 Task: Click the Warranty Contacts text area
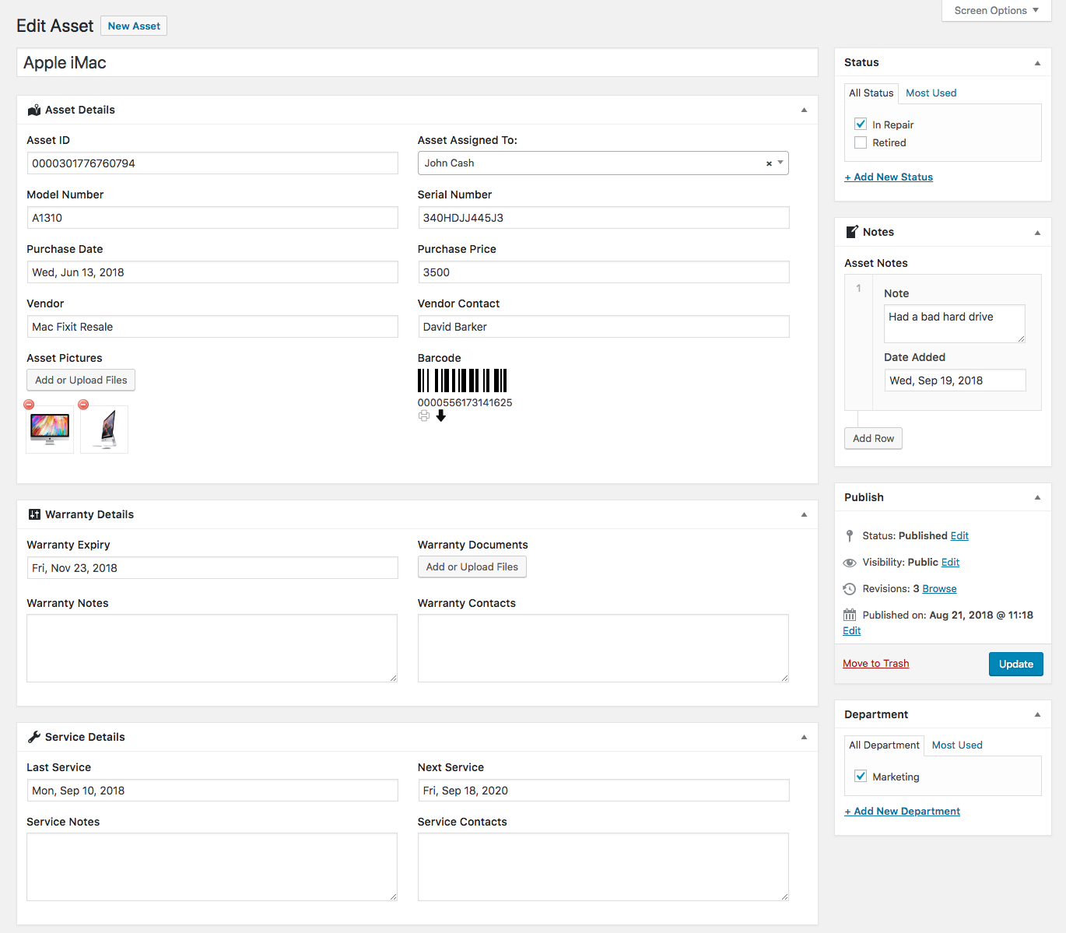(x=604, y=648)
